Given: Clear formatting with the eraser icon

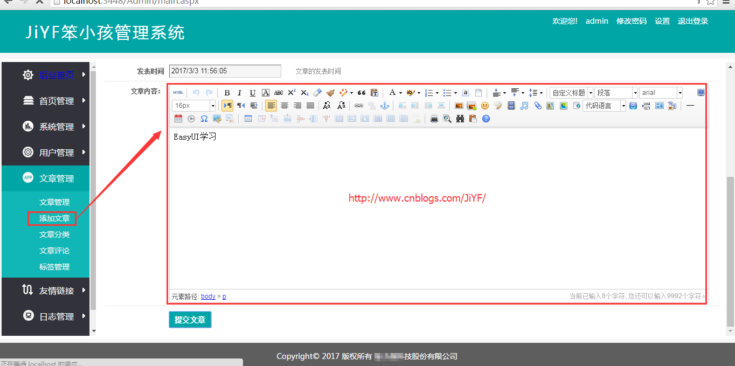Looking at the screenshot, I should tap(317, 93).
